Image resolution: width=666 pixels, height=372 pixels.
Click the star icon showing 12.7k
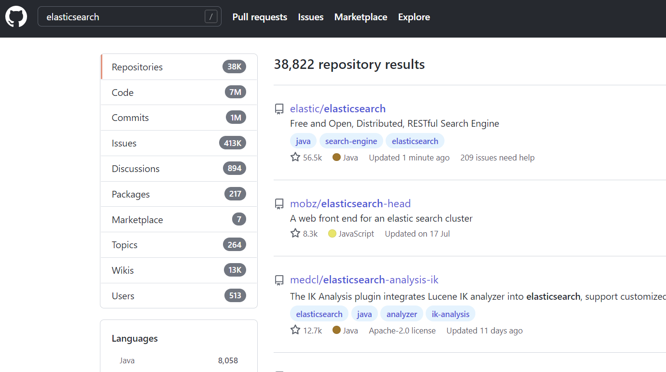click(x=295, y=330)
